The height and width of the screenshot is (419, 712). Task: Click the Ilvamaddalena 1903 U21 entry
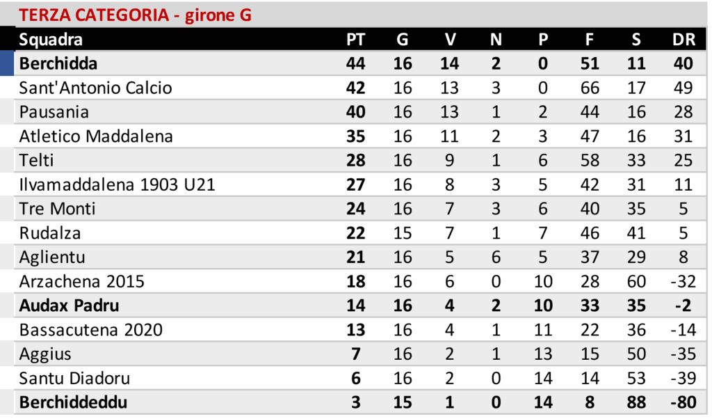[117, 185]
